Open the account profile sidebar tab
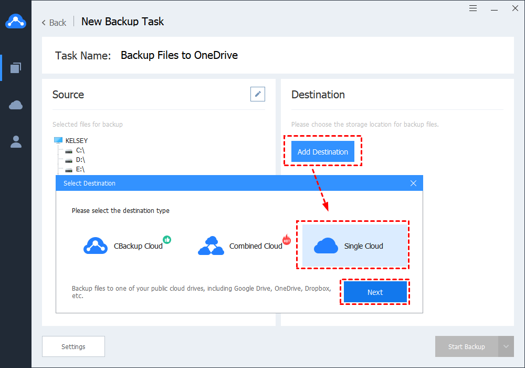The height and width of the screenshot is (368, 525). coord(16,142)
